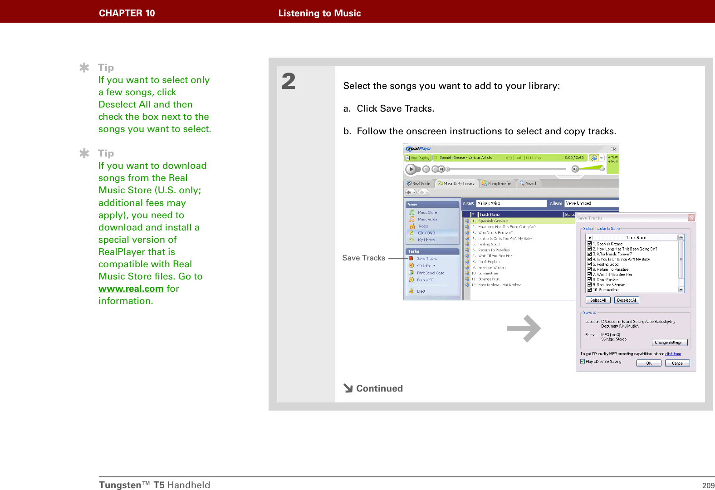Screen dimensions: 715x490
Task: Click the Track Name column header
Action: pyautogui.click(x=520, y=215)
